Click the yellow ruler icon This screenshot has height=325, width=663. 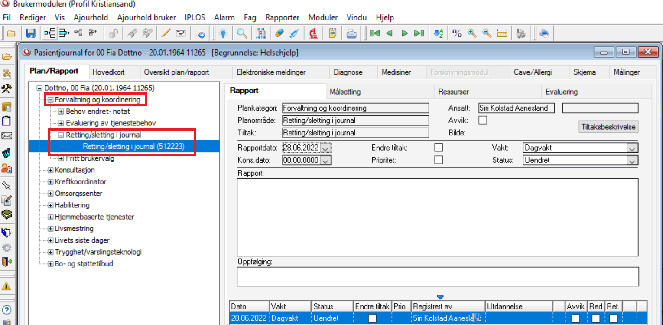[502, 33]
